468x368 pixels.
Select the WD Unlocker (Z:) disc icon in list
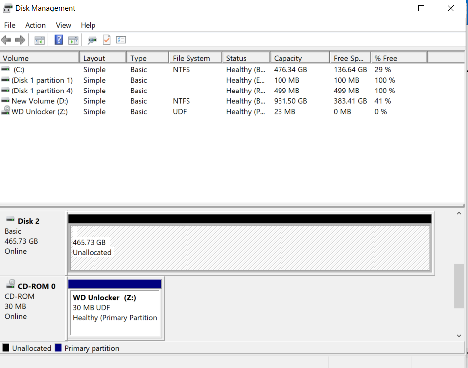pos(5,110)
